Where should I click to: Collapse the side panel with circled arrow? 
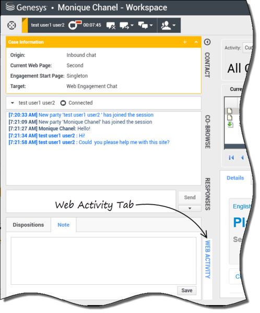[x=207, y=42]
